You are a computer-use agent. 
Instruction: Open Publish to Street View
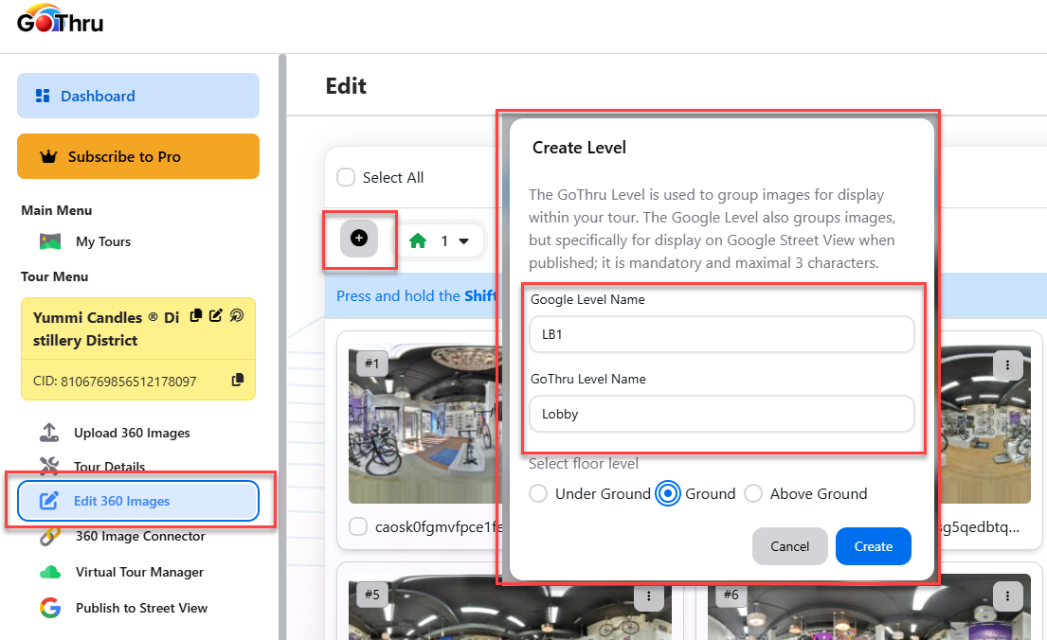tap(141, 608)
